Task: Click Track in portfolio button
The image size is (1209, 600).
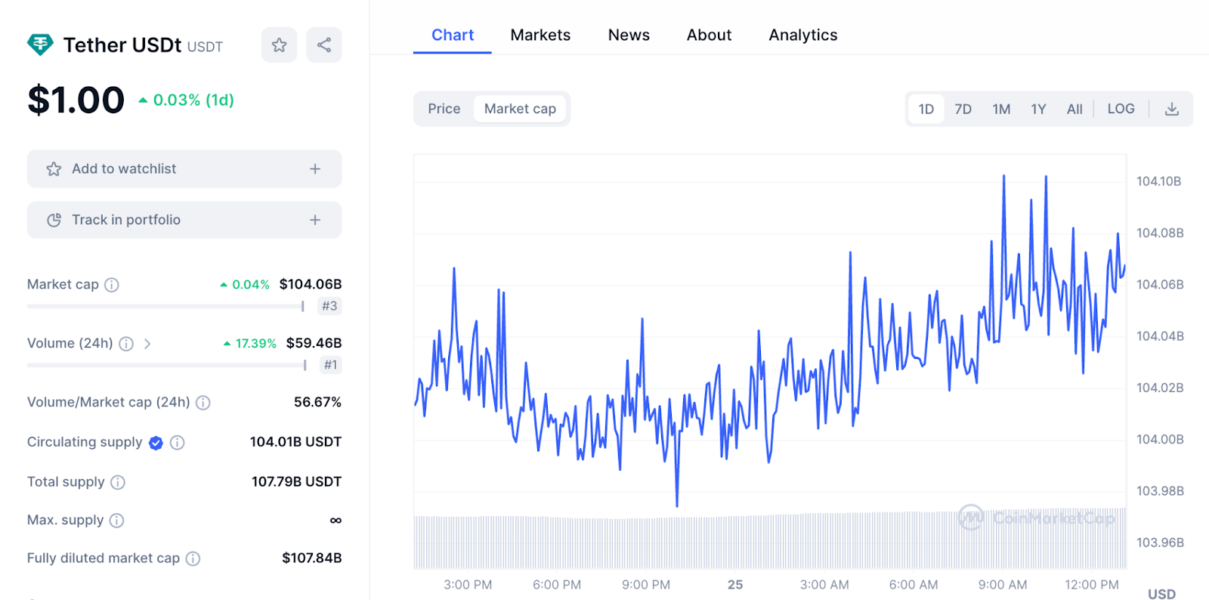Action: coord(184,220)
